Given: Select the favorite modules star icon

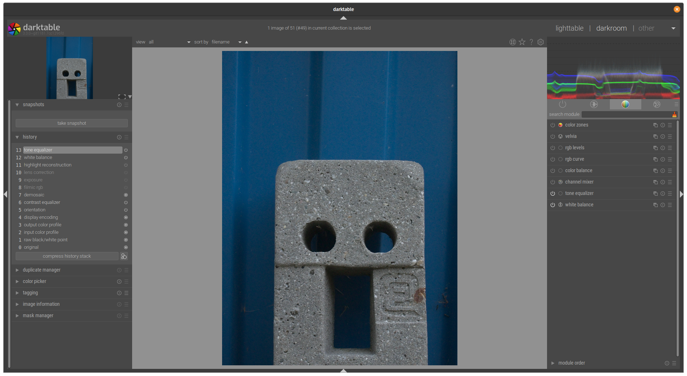Looking at the screenshot, I should tap(522, 42).
